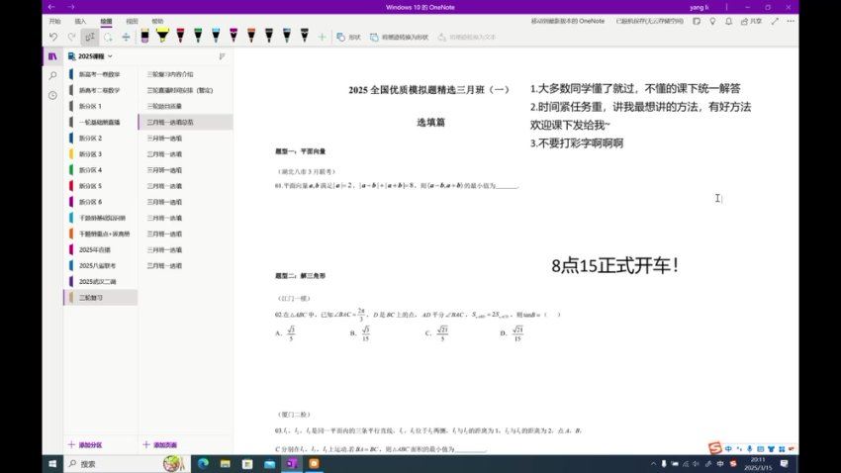
Task: Open the 新分区 3 section
Action: coord(101,154)
